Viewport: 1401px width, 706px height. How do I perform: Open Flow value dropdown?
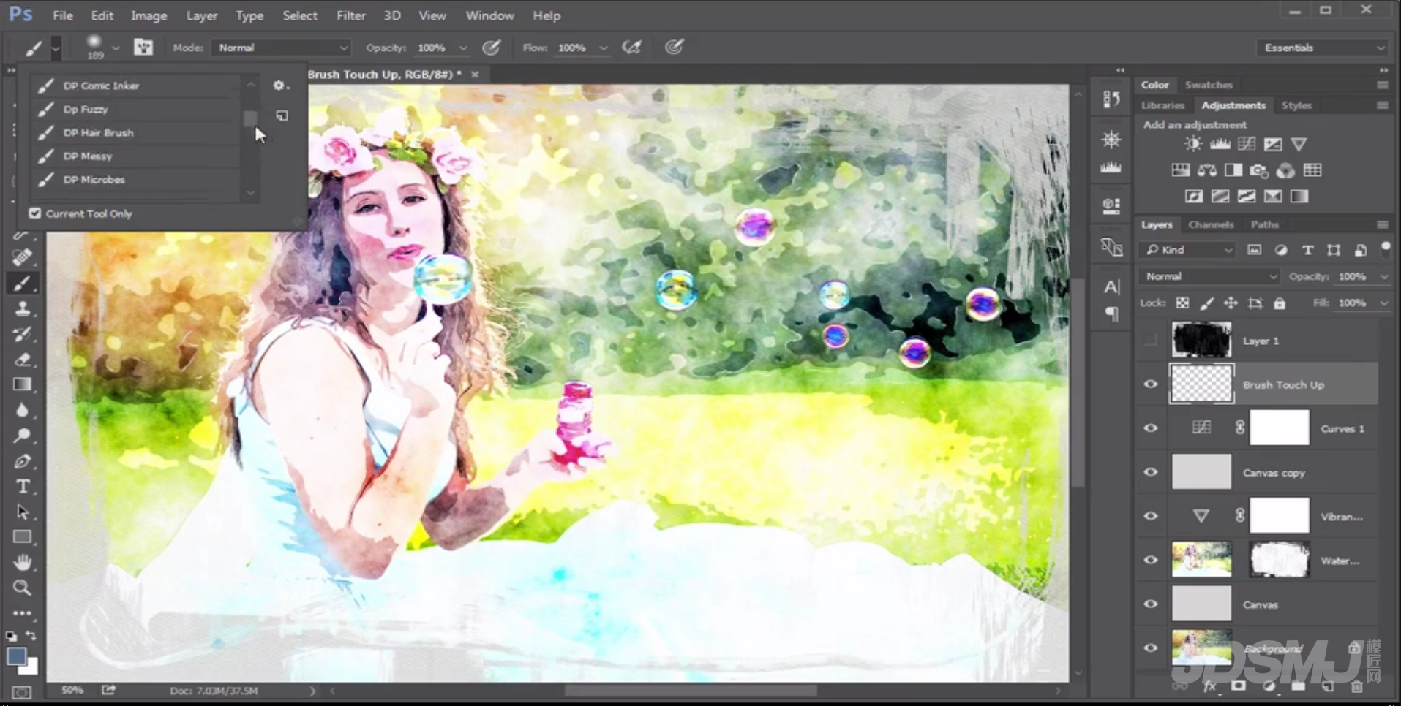pos(604,48)
